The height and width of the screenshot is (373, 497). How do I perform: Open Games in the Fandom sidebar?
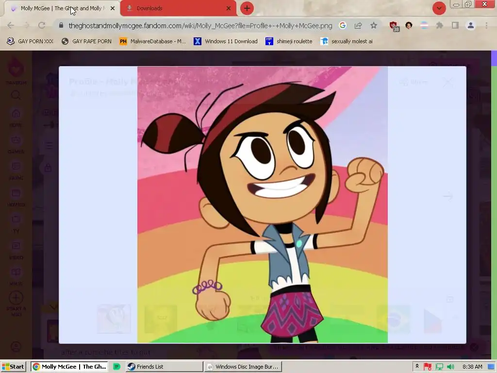tap(16, 144)
